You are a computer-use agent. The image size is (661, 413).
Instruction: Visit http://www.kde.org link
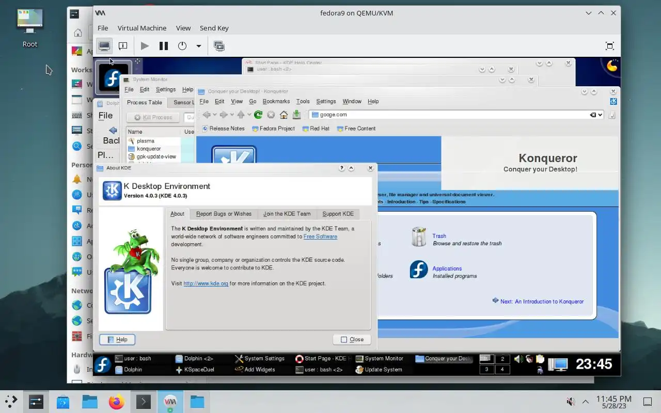click(206, 283)
